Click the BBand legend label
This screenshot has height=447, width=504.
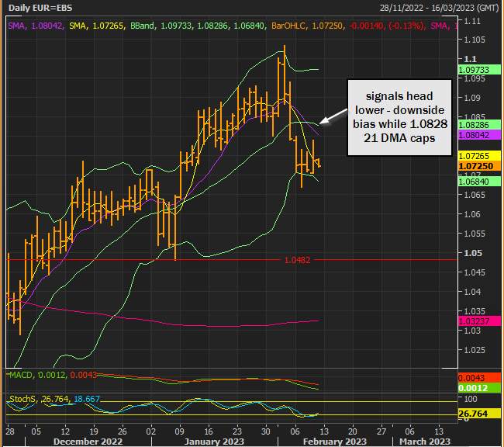click(x=142, y=26)
